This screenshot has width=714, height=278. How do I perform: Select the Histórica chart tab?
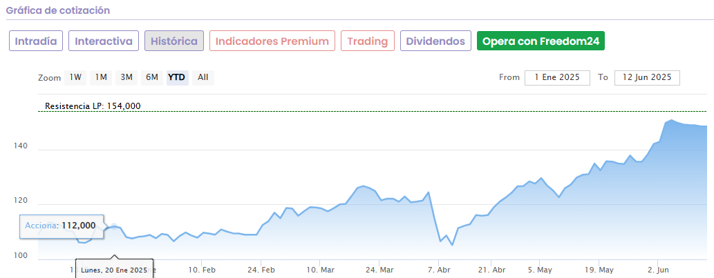click(174, 41)
